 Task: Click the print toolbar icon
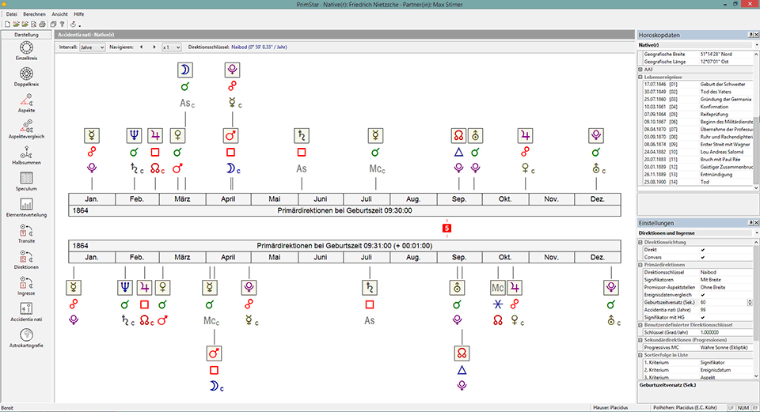tap(42, 25)
